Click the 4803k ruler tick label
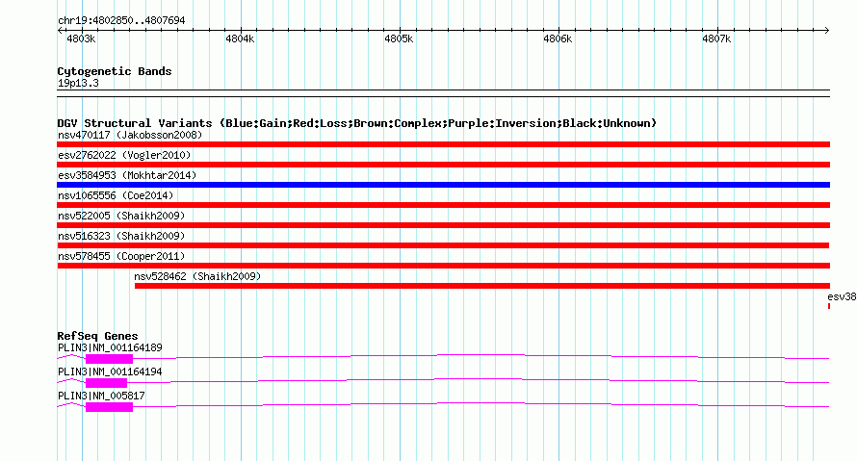Screen dimensions: 857x461 [81, 38]
